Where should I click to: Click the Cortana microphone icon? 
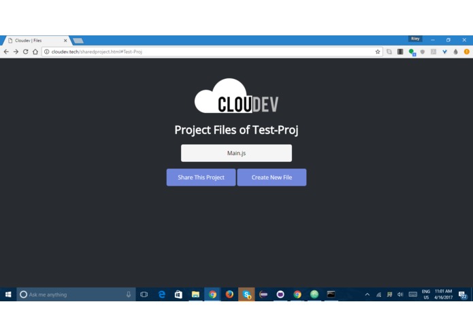pos(129,295)
